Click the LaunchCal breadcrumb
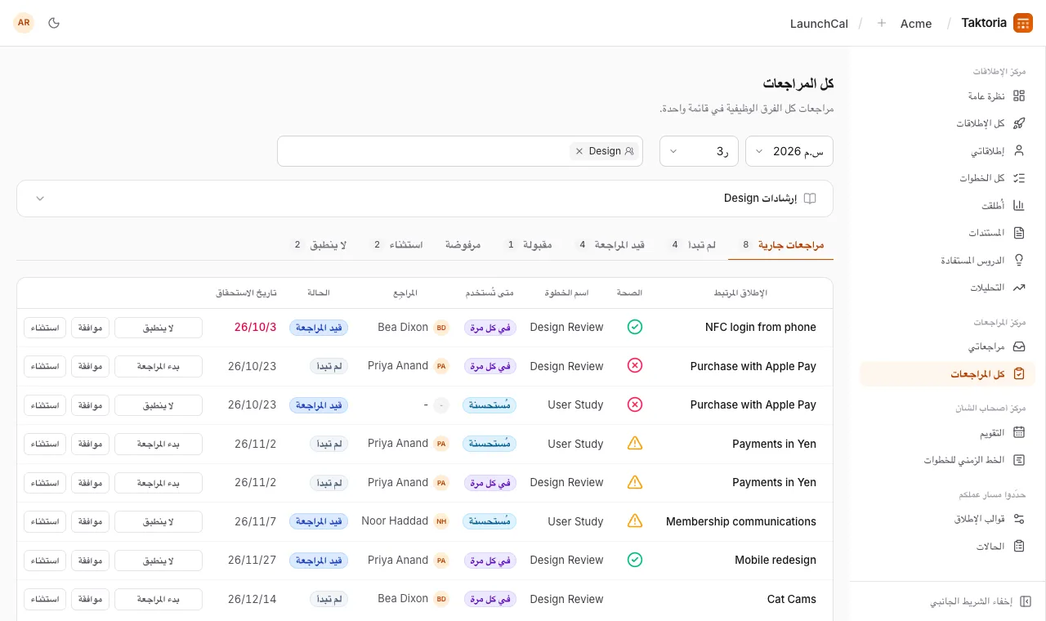The height and width of the screenshot is (621, 1046). (819, 24)
